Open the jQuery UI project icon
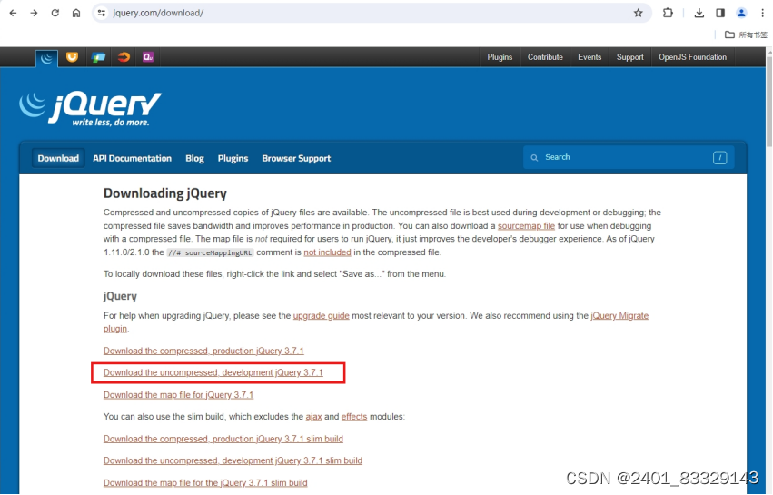Viewport: 773px width, 495px height. [x=72, y=57]
